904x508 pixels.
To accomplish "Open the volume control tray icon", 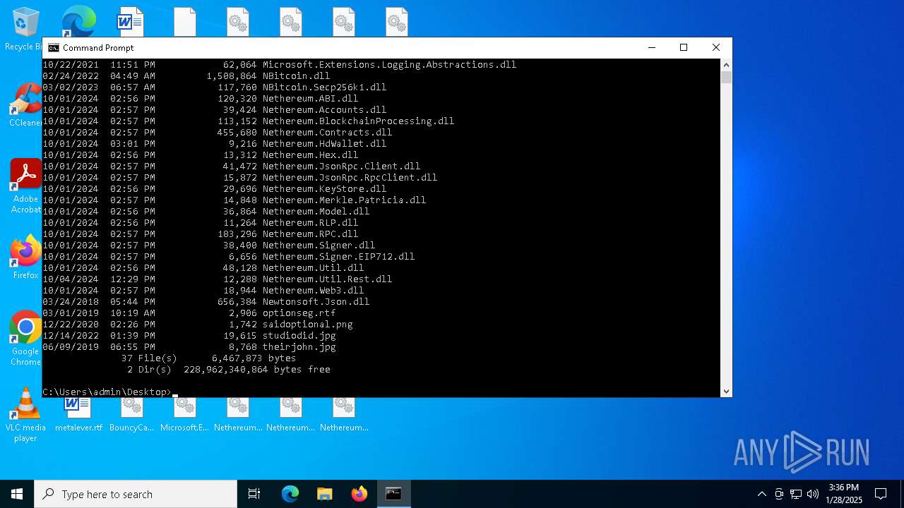I will (813, 494).
